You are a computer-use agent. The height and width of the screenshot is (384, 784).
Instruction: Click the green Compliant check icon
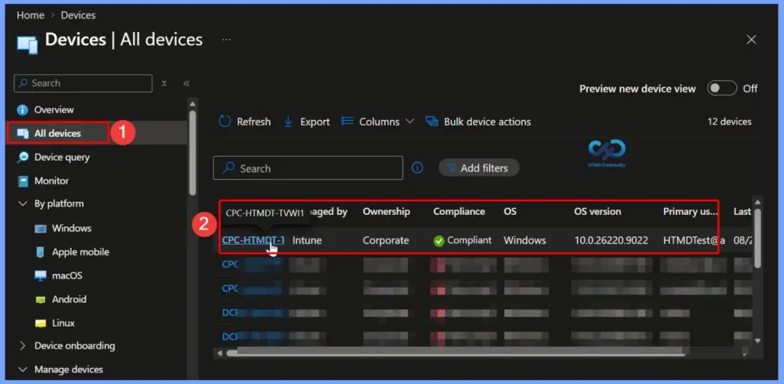click(x=439, y=241)
